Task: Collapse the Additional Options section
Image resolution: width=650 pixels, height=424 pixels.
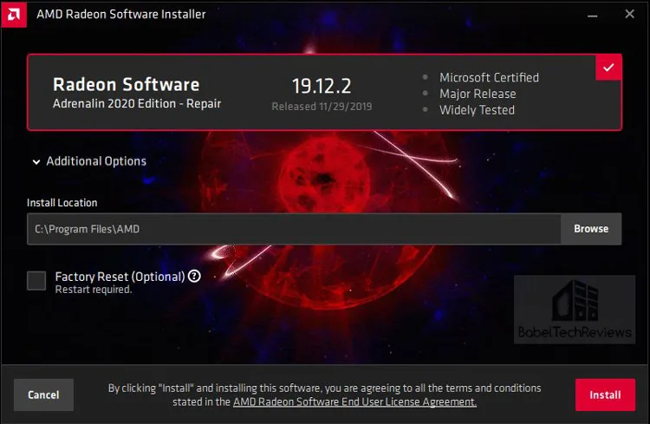Action: pyautogui.click(x=89, y=161)
